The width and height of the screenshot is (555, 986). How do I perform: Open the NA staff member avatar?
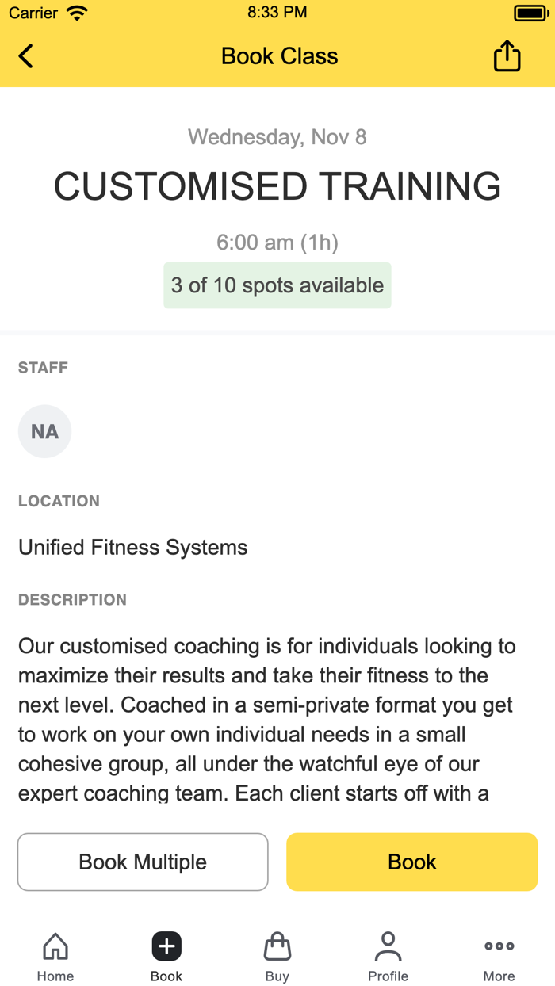tap(44, 430)
